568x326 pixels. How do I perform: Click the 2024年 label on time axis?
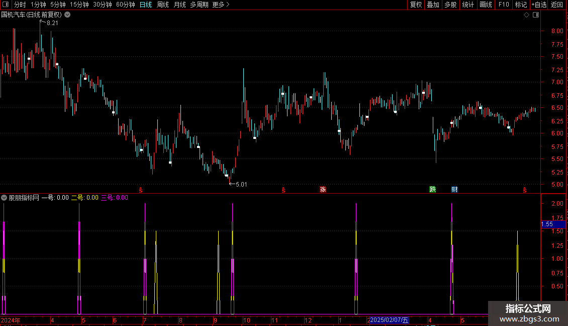tap(11, 320)
